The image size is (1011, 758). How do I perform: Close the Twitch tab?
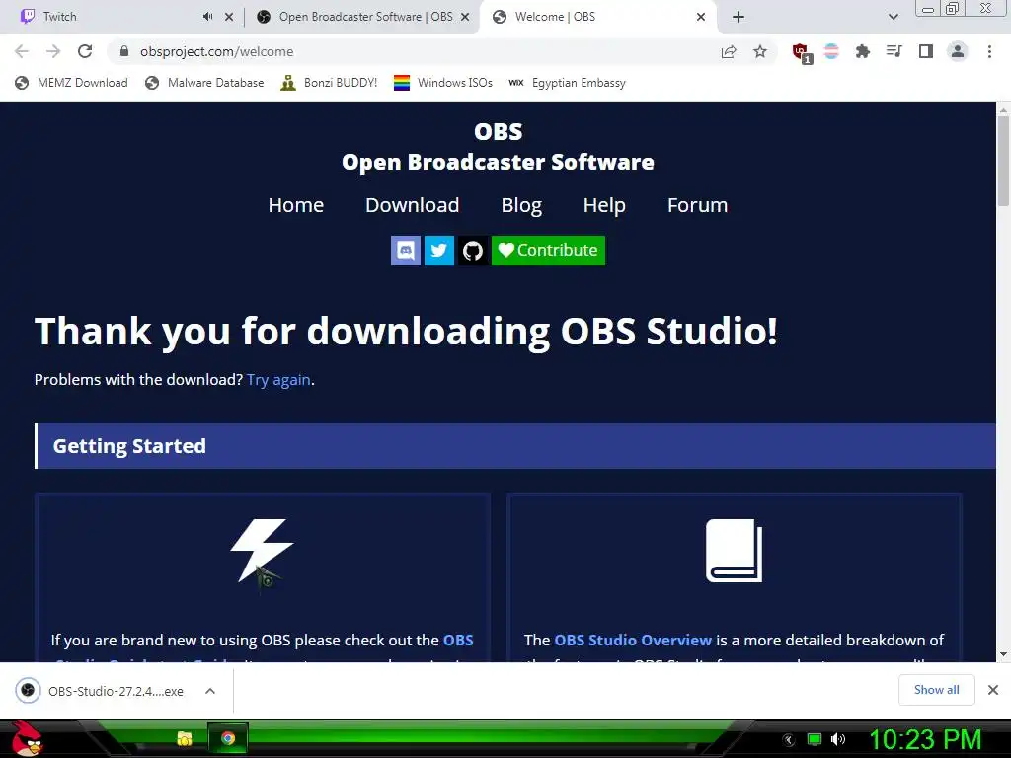(x=229, y=18)
